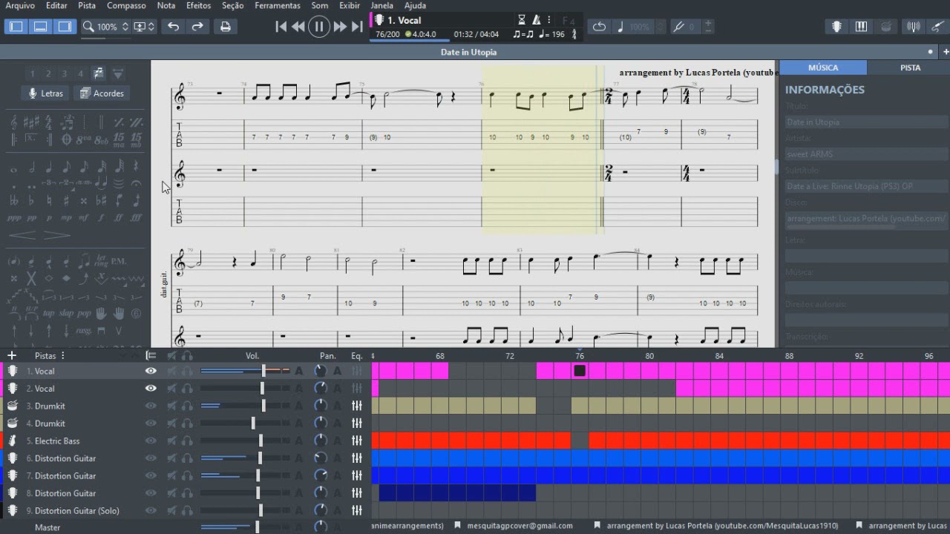
Task: Redo the last action
Action: pos(197,27)
